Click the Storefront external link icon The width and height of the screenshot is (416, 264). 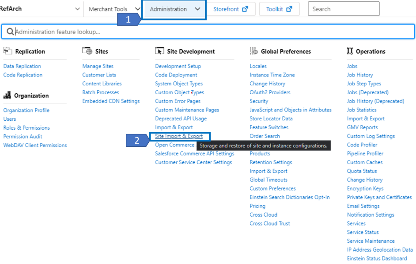click(x=245, y=9)
